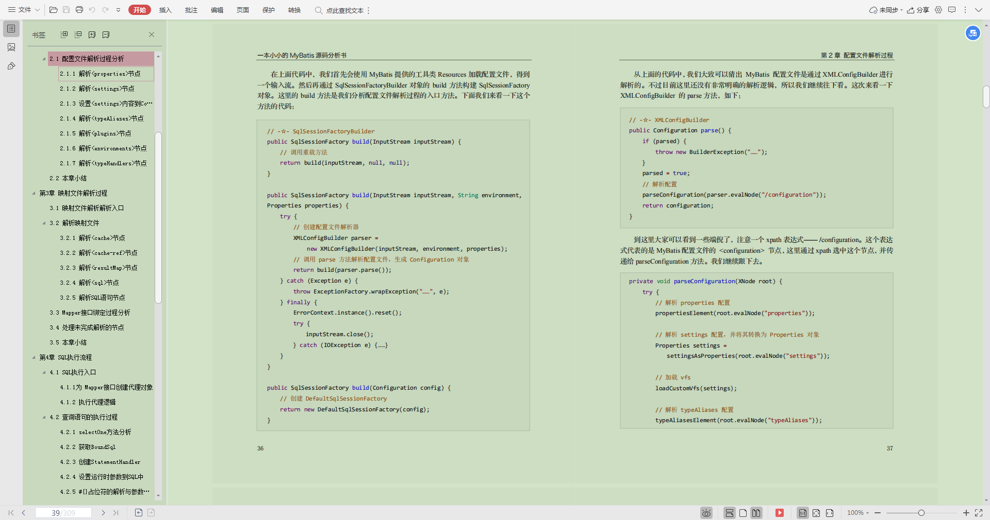Viewport: 990px width, 520px height.
Task: Open the feedback chat icon at top right
Action: point(952,10)
